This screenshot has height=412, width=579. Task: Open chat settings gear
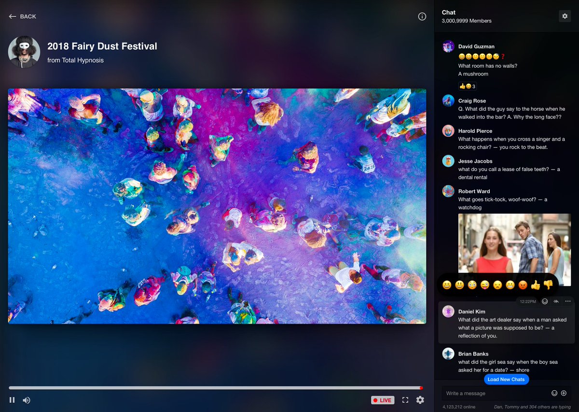tap(565, 16)
